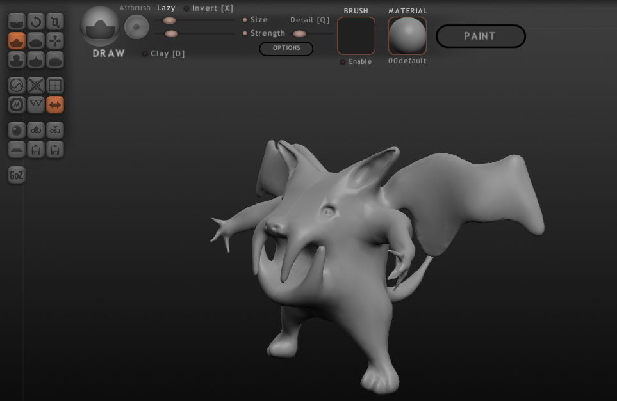The width and height of the screenshot is (617, 401).
Task: Select the Inflate brush
Action: 16,59
